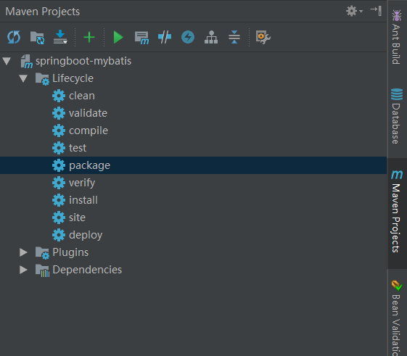Toggle Offline Mode
Screen dimensions: 407x356
click(165, 37)
